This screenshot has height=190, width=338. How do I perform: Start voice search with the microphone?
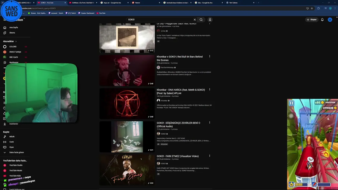pyautogui.click(x=210, y=20)
